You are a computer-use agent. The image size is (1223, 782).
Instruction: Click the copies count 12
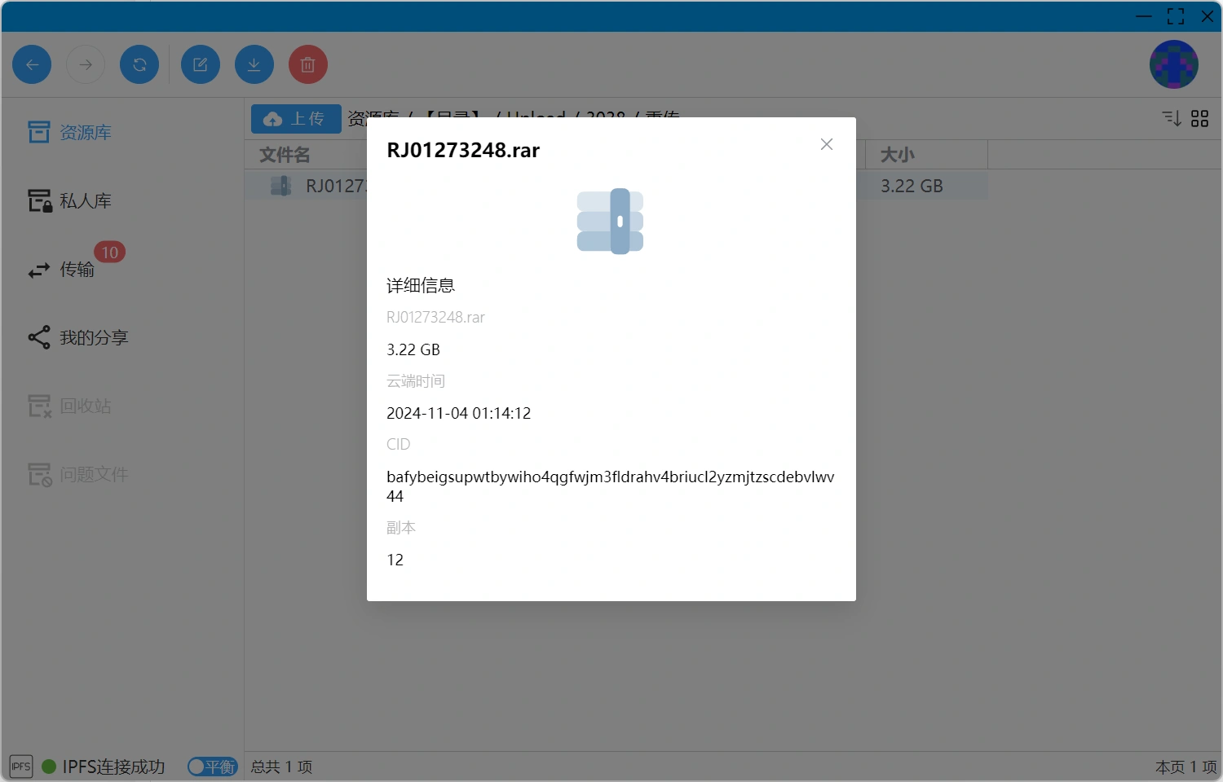(x=395, y=560)
